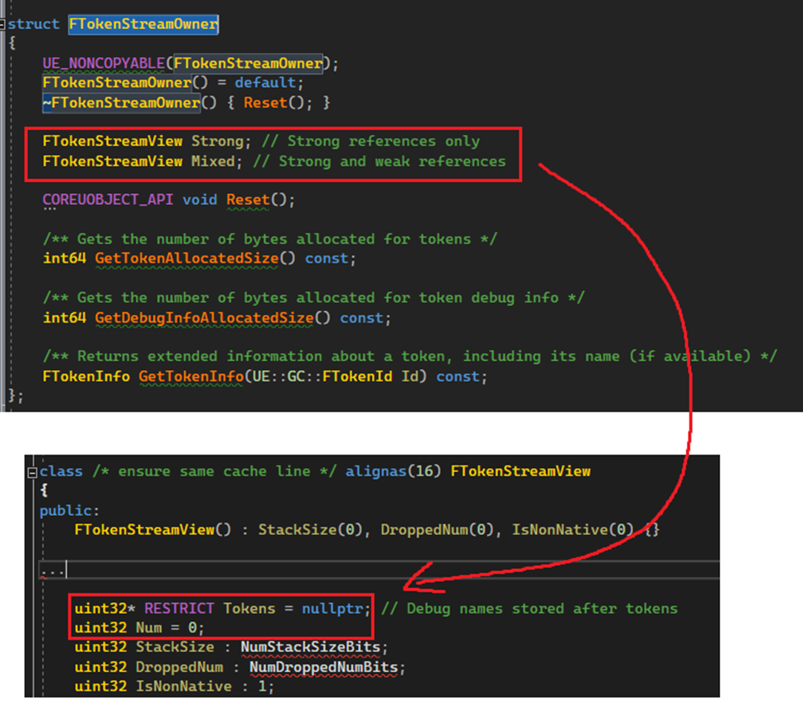Click the 'Debug names stored after tokens' comment

(530, 609)
